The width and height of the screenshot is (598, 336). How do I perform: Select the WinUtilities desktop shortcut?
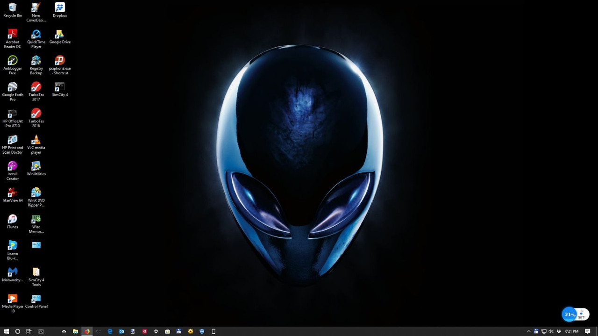(36, 169)
